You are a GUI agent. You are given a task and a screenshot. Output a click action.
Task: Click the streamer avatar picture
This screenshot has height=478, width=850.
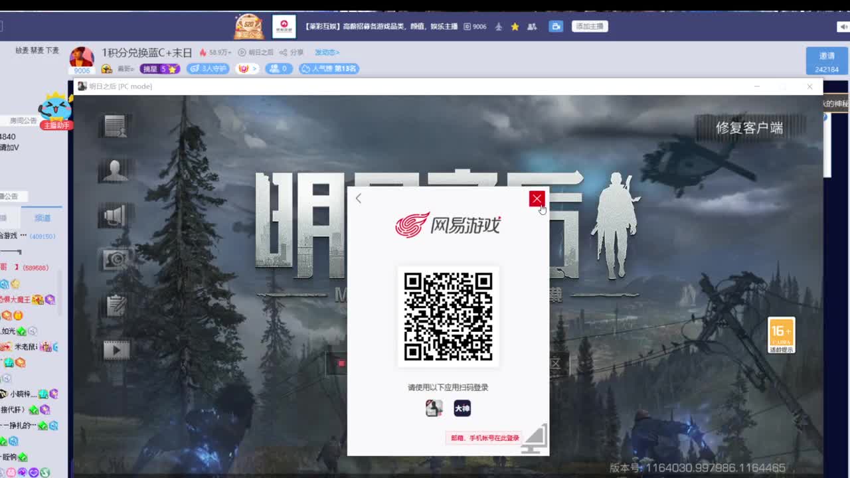tap(82, 58)
